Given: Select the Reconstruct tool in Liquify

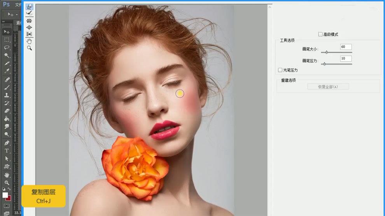Looking at the screenshot, I should pos(29,13).
